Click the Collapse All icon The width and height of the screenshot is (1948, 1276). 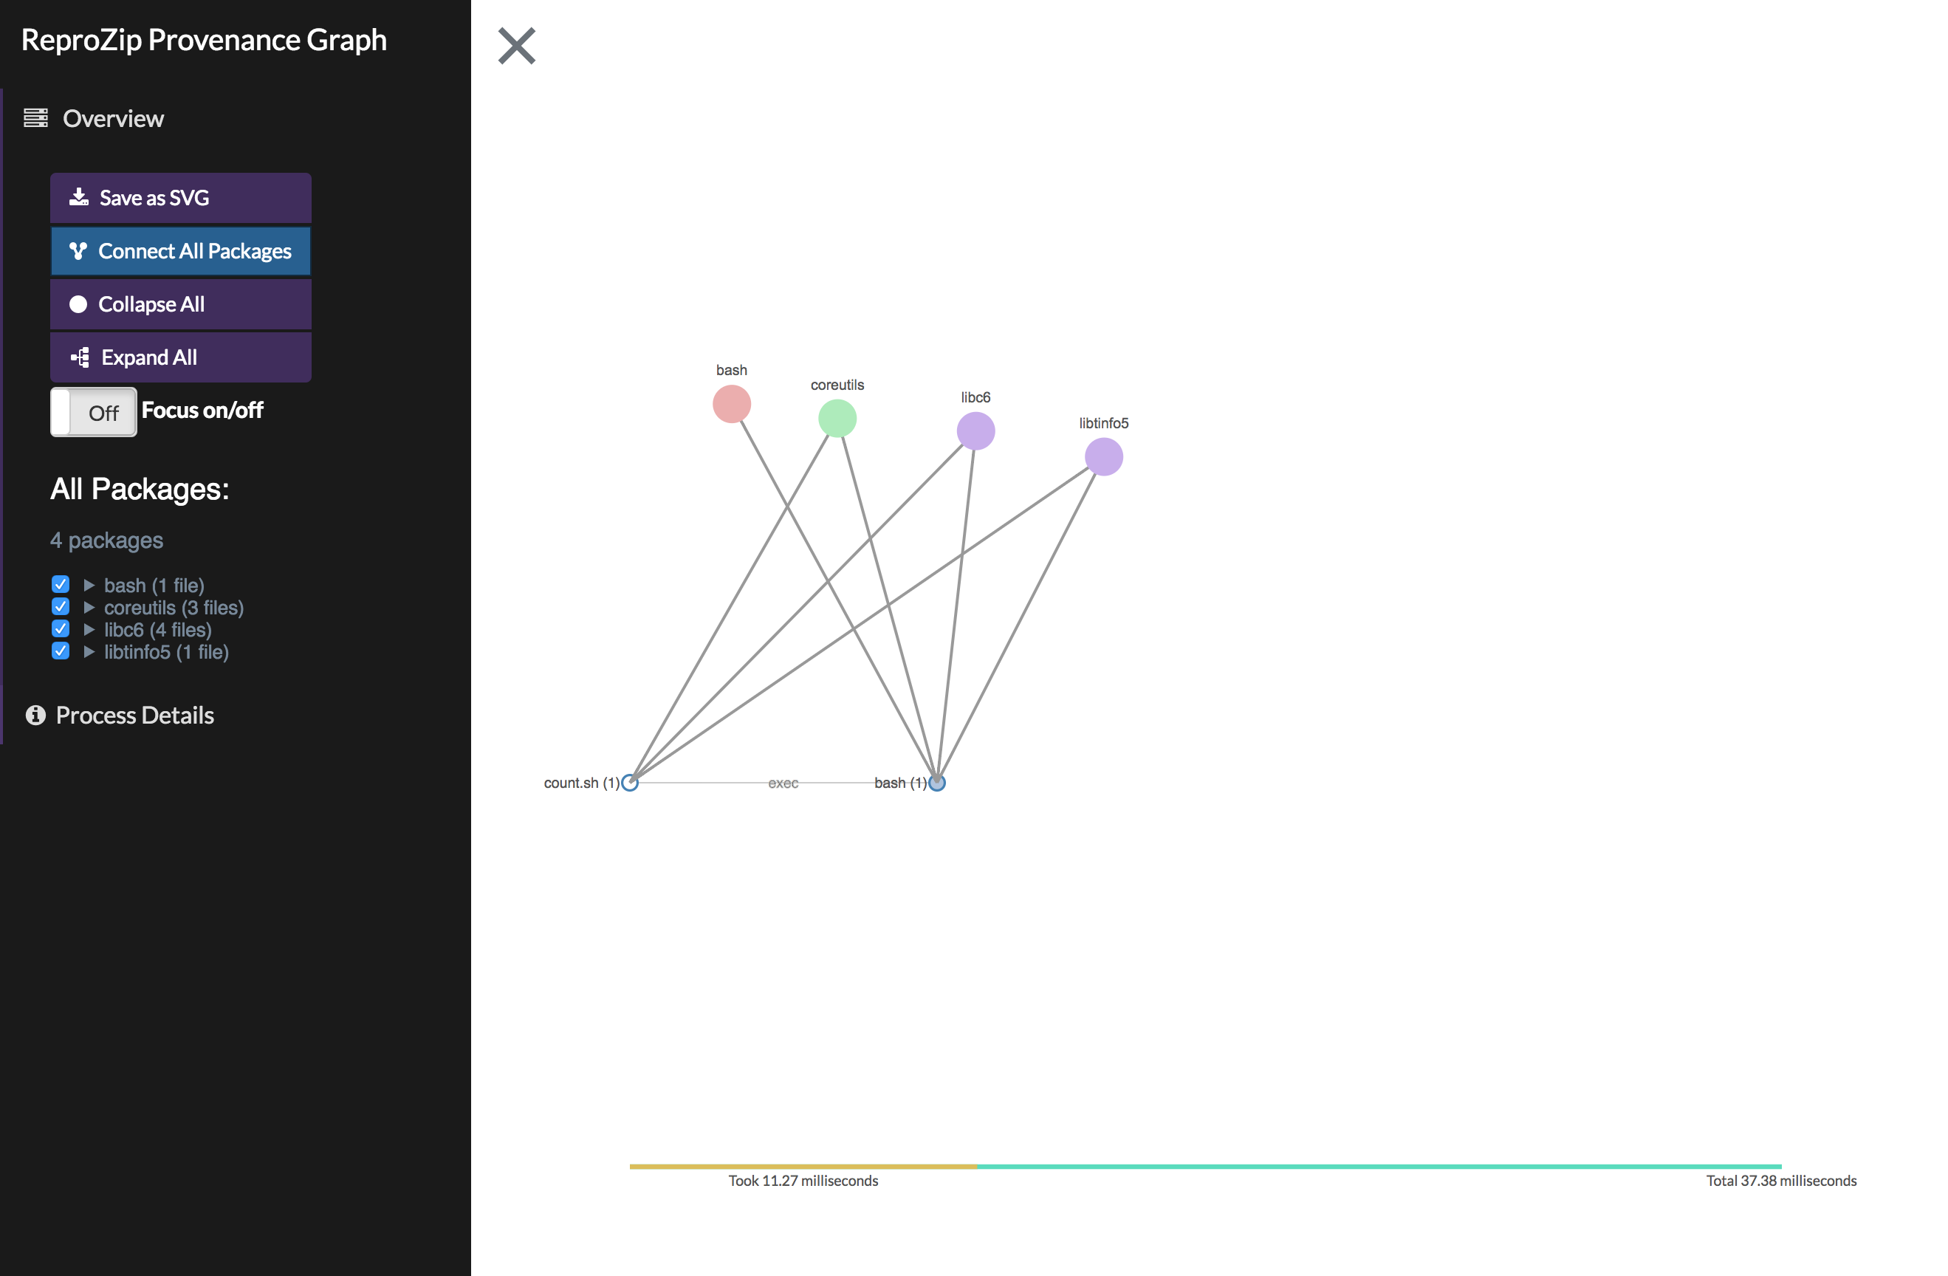tap(78, 303)
